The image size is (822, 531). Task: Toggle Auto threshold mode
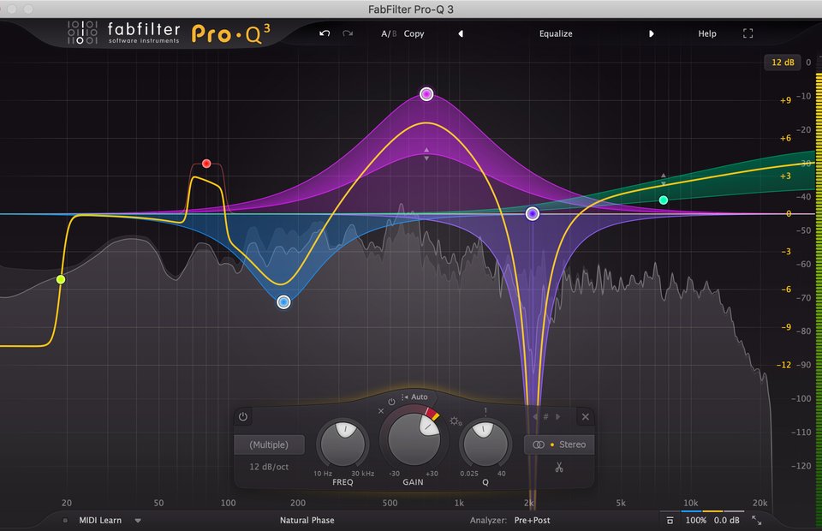point(414,397)
